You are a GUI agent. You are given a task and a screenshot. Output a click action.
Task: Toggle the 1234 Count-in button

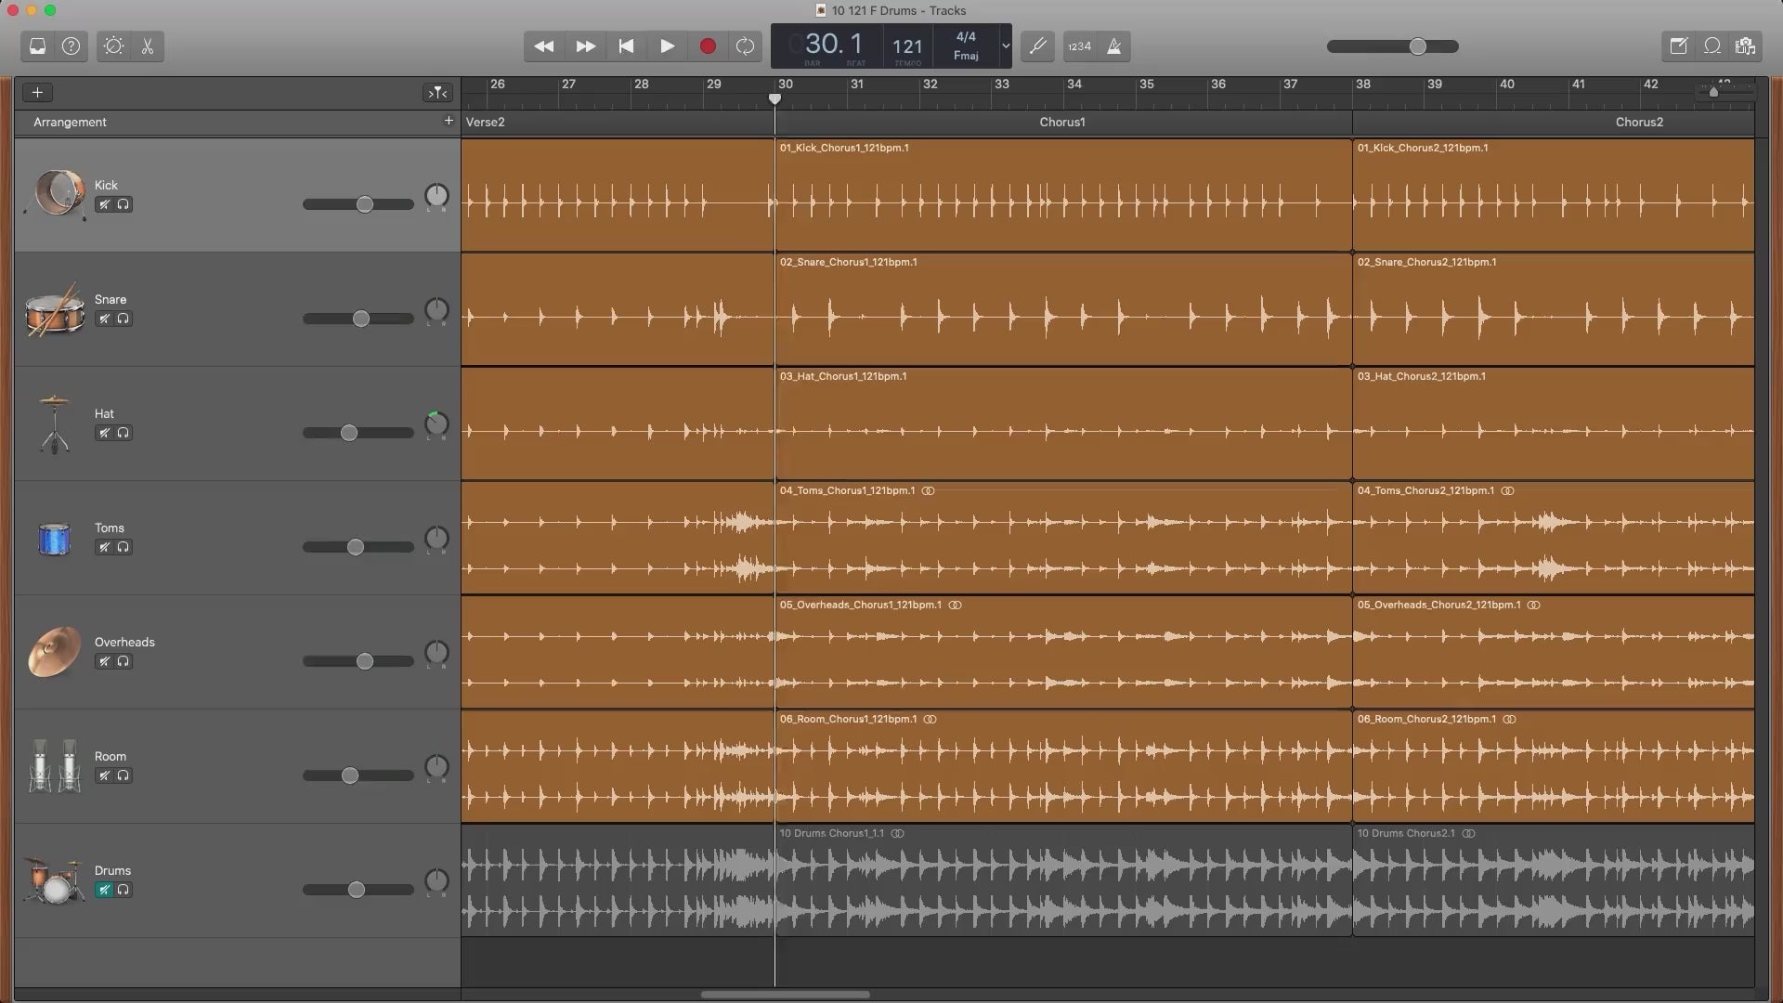pyautogui.click(x=1079, y=46)
